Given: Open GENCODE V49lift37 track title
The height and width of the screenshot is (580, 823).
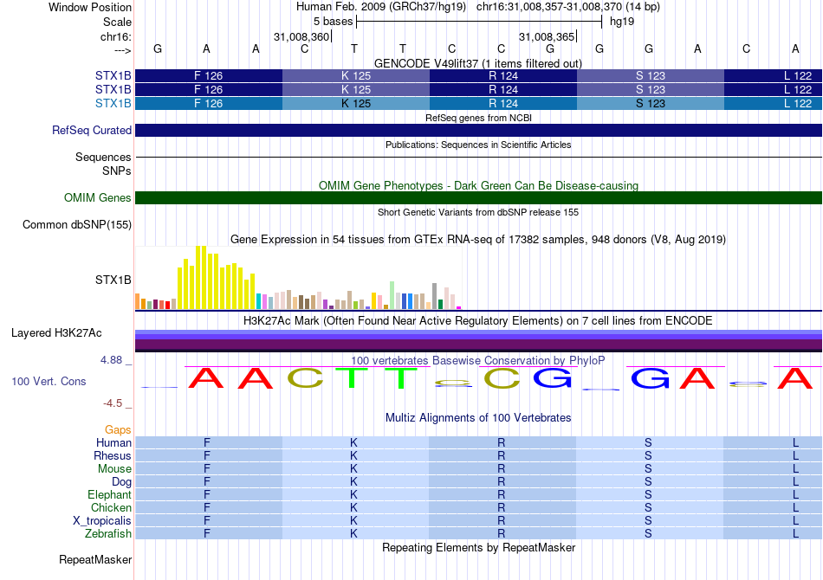Looking at the screenshot, I should pos(478,63).
